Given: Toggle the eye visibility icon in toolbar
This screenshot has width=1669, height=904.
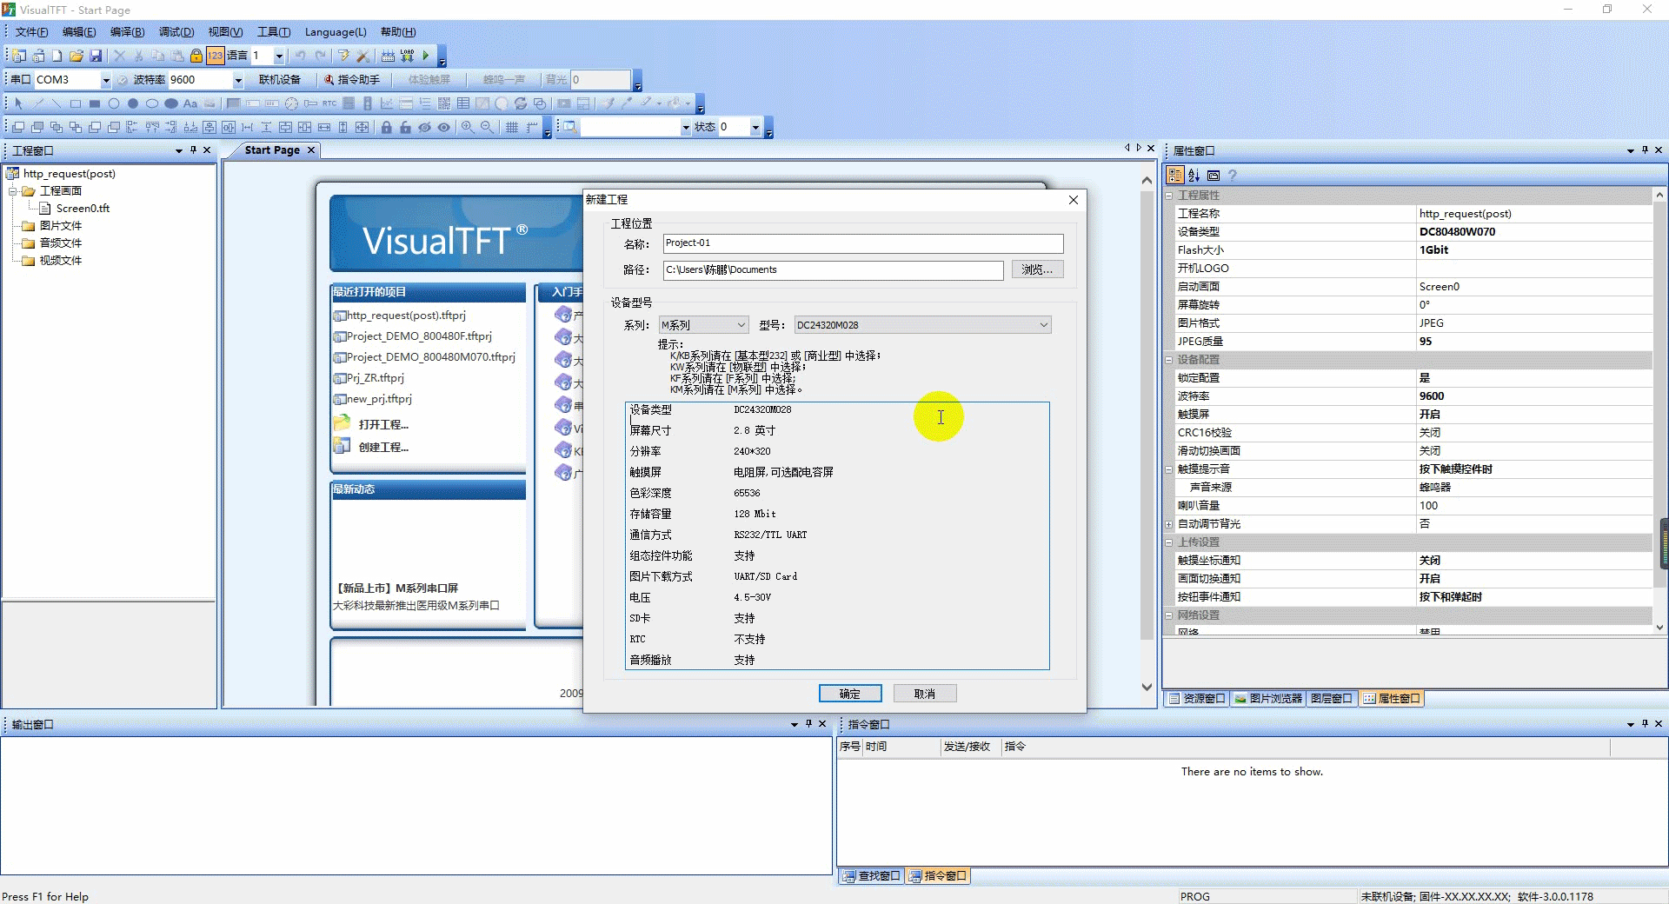Looking at the screenshot, I should pos(443,127).
